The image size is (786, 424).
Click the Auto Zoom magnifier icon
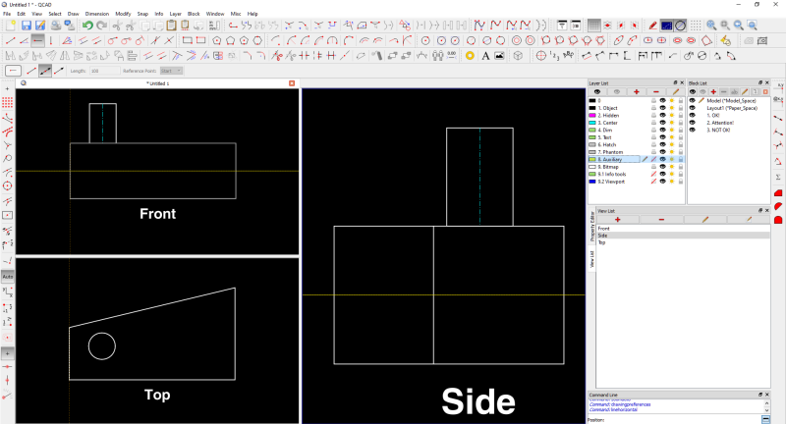(x=711, y=26)
